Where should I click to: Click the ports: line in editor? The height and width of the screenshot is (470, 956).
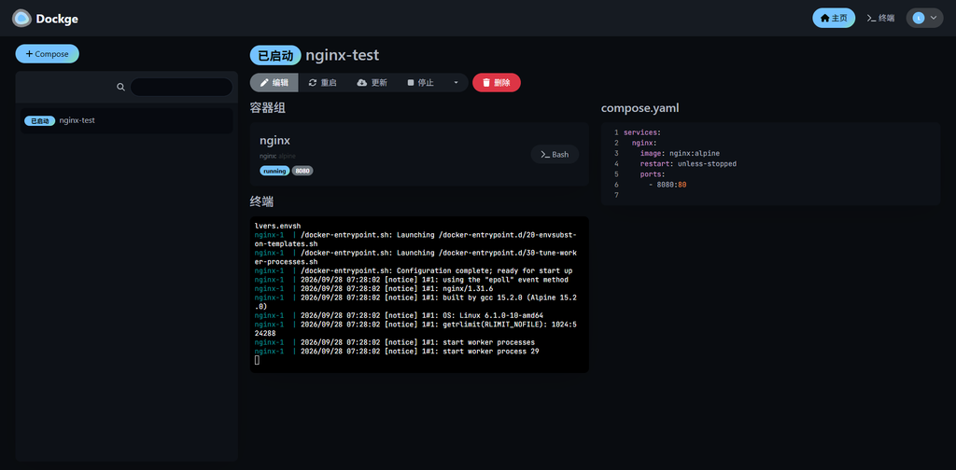tap(654, 174)
